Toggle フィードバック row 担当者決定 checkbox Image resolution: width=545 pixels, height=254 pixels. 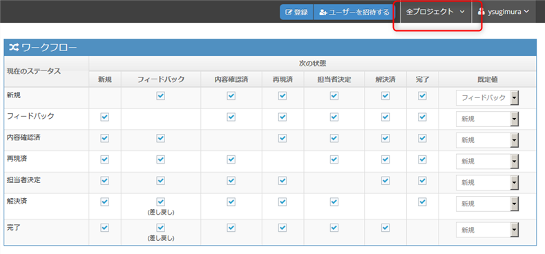tap(334, 117)
